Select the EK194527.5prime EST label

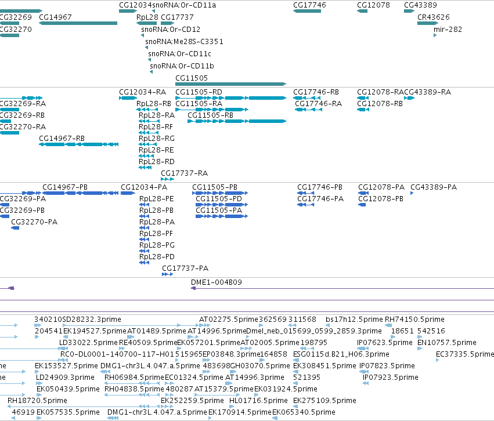[x=95, y=331]
